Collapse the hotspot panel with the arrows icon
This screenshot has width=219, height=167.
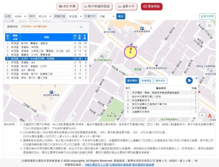[81, 27]
